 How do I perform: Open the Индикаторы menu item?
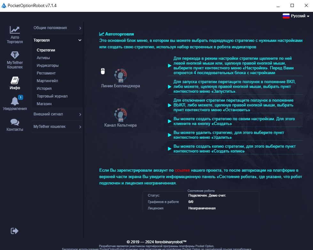pos(48,66)
